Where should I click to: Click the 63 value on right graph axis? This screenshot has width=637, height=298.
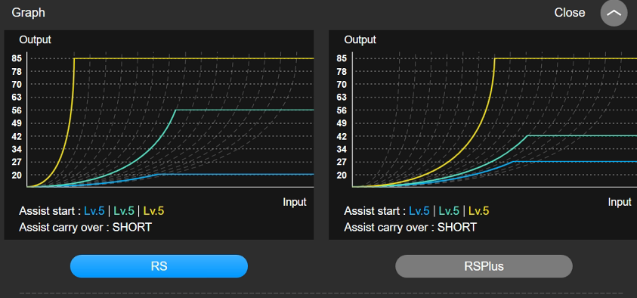[342, 97]
